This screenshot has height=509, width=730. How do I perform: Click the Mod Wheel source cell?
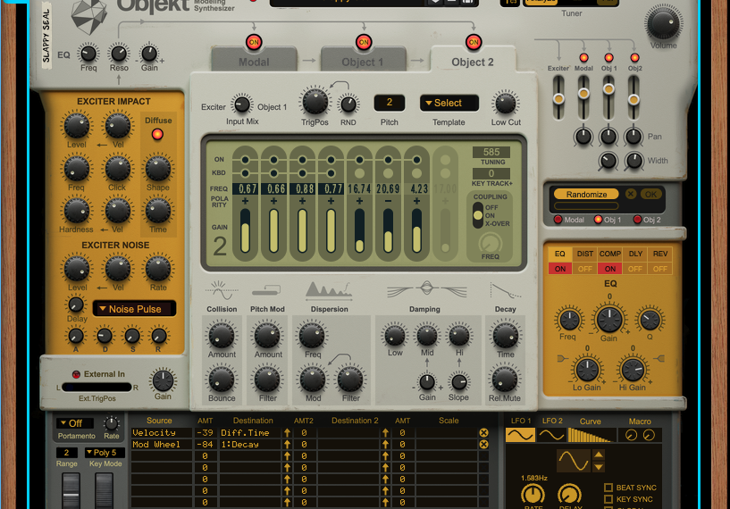[x=162, y=445]
